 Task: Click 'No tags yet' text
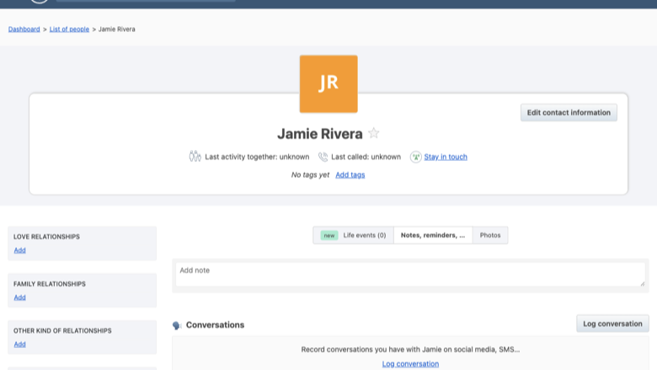pos(310,174)
